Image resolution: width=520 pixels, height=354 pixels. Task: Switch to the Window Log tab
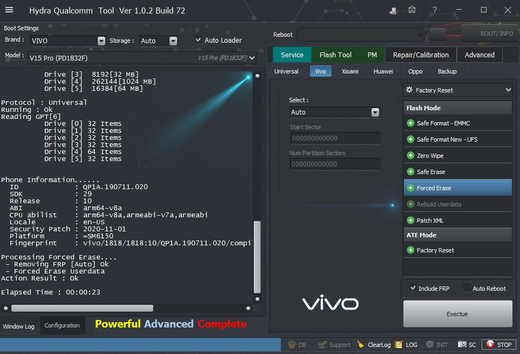click(18, 326)
